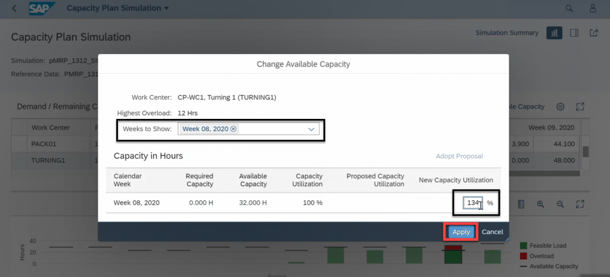This screenshot has height=277, width=610.
Task: Open search in the header bar
Action: coord(569,8)
